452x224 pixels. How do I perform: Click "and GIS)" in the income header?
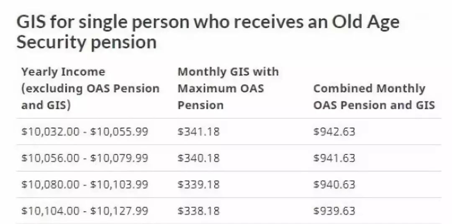pyautogui.click(x=46, y=106)
